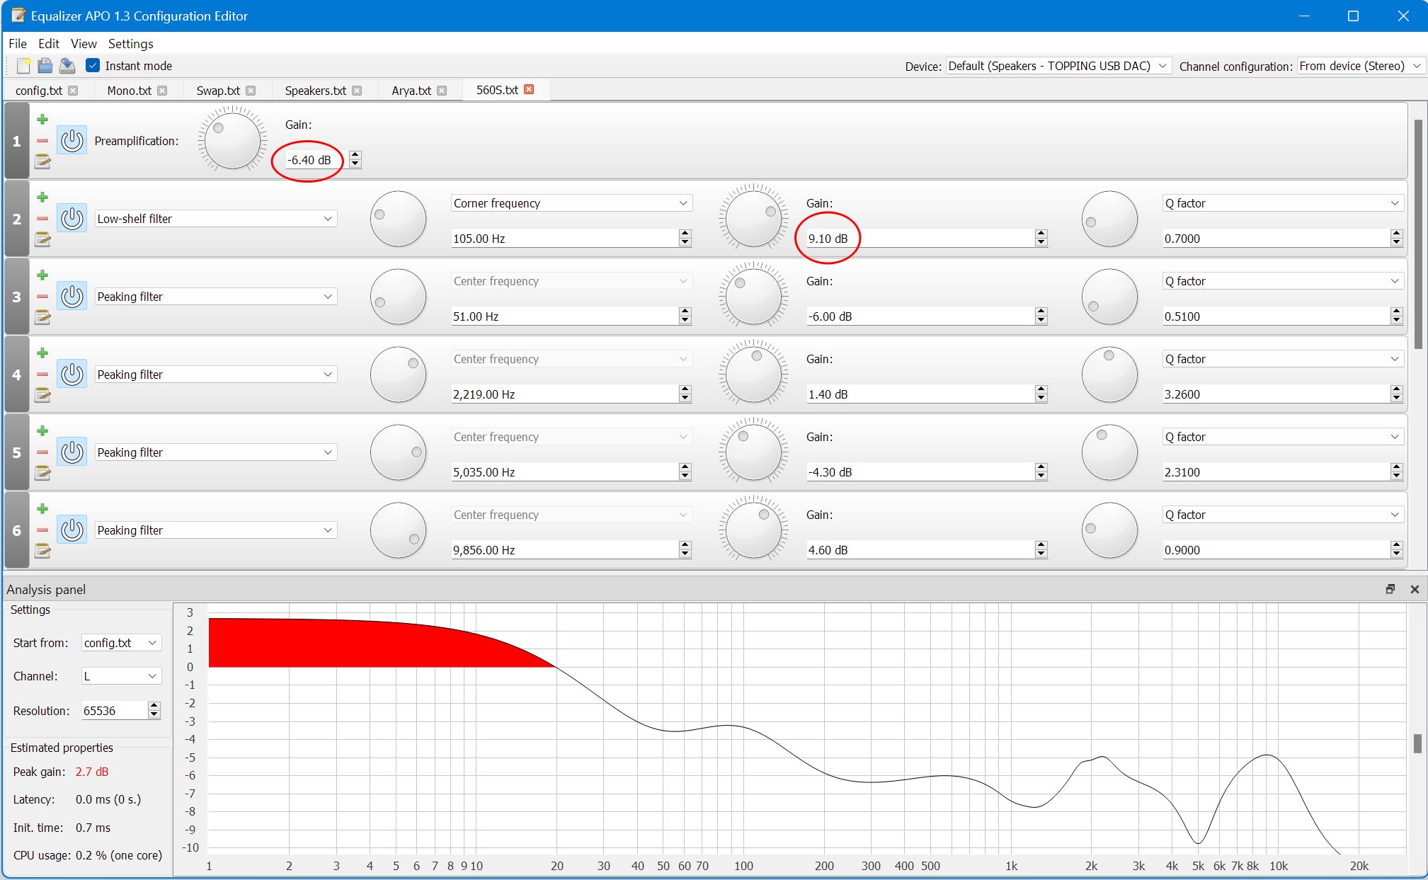
Task: Disable Instant mode
Action: [x=93, y=65]
